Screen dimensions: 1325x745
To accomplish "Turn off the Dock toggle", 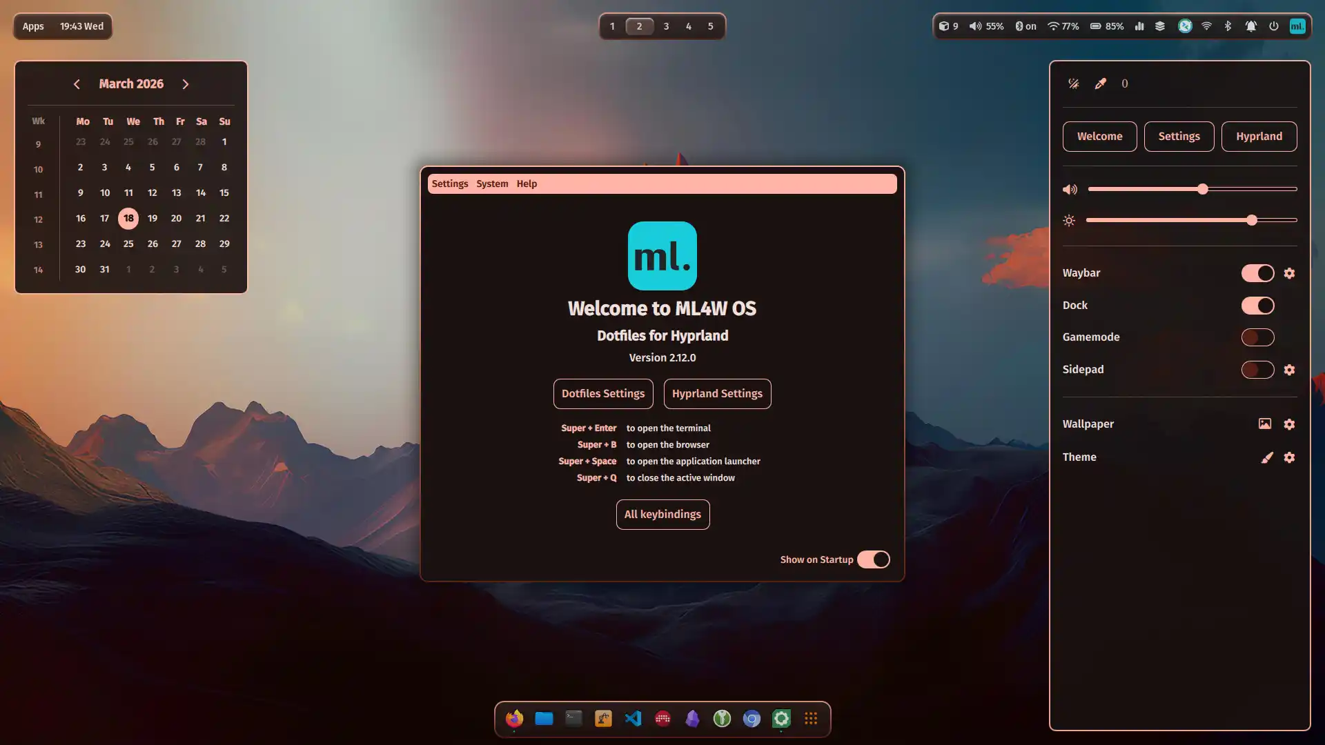I will [1257, 306].
